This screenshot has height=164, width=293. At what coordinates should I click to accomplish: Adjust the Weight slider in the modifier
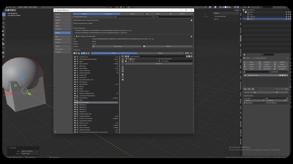(x=255, y=100)
